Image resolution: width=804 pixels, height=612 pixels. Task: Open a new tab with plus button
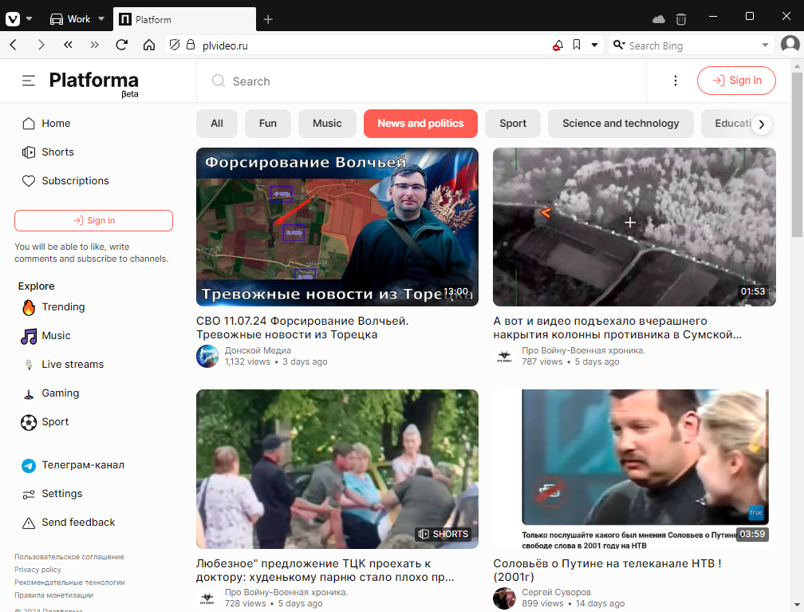(268, 19)
